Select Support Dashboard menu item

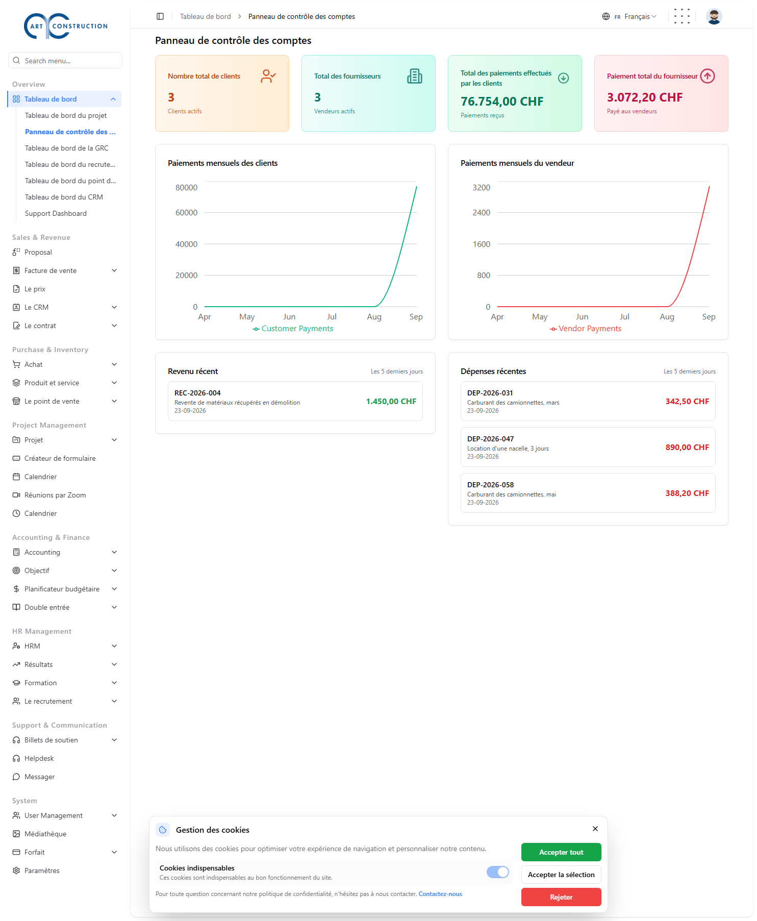(x=56, y=213)
